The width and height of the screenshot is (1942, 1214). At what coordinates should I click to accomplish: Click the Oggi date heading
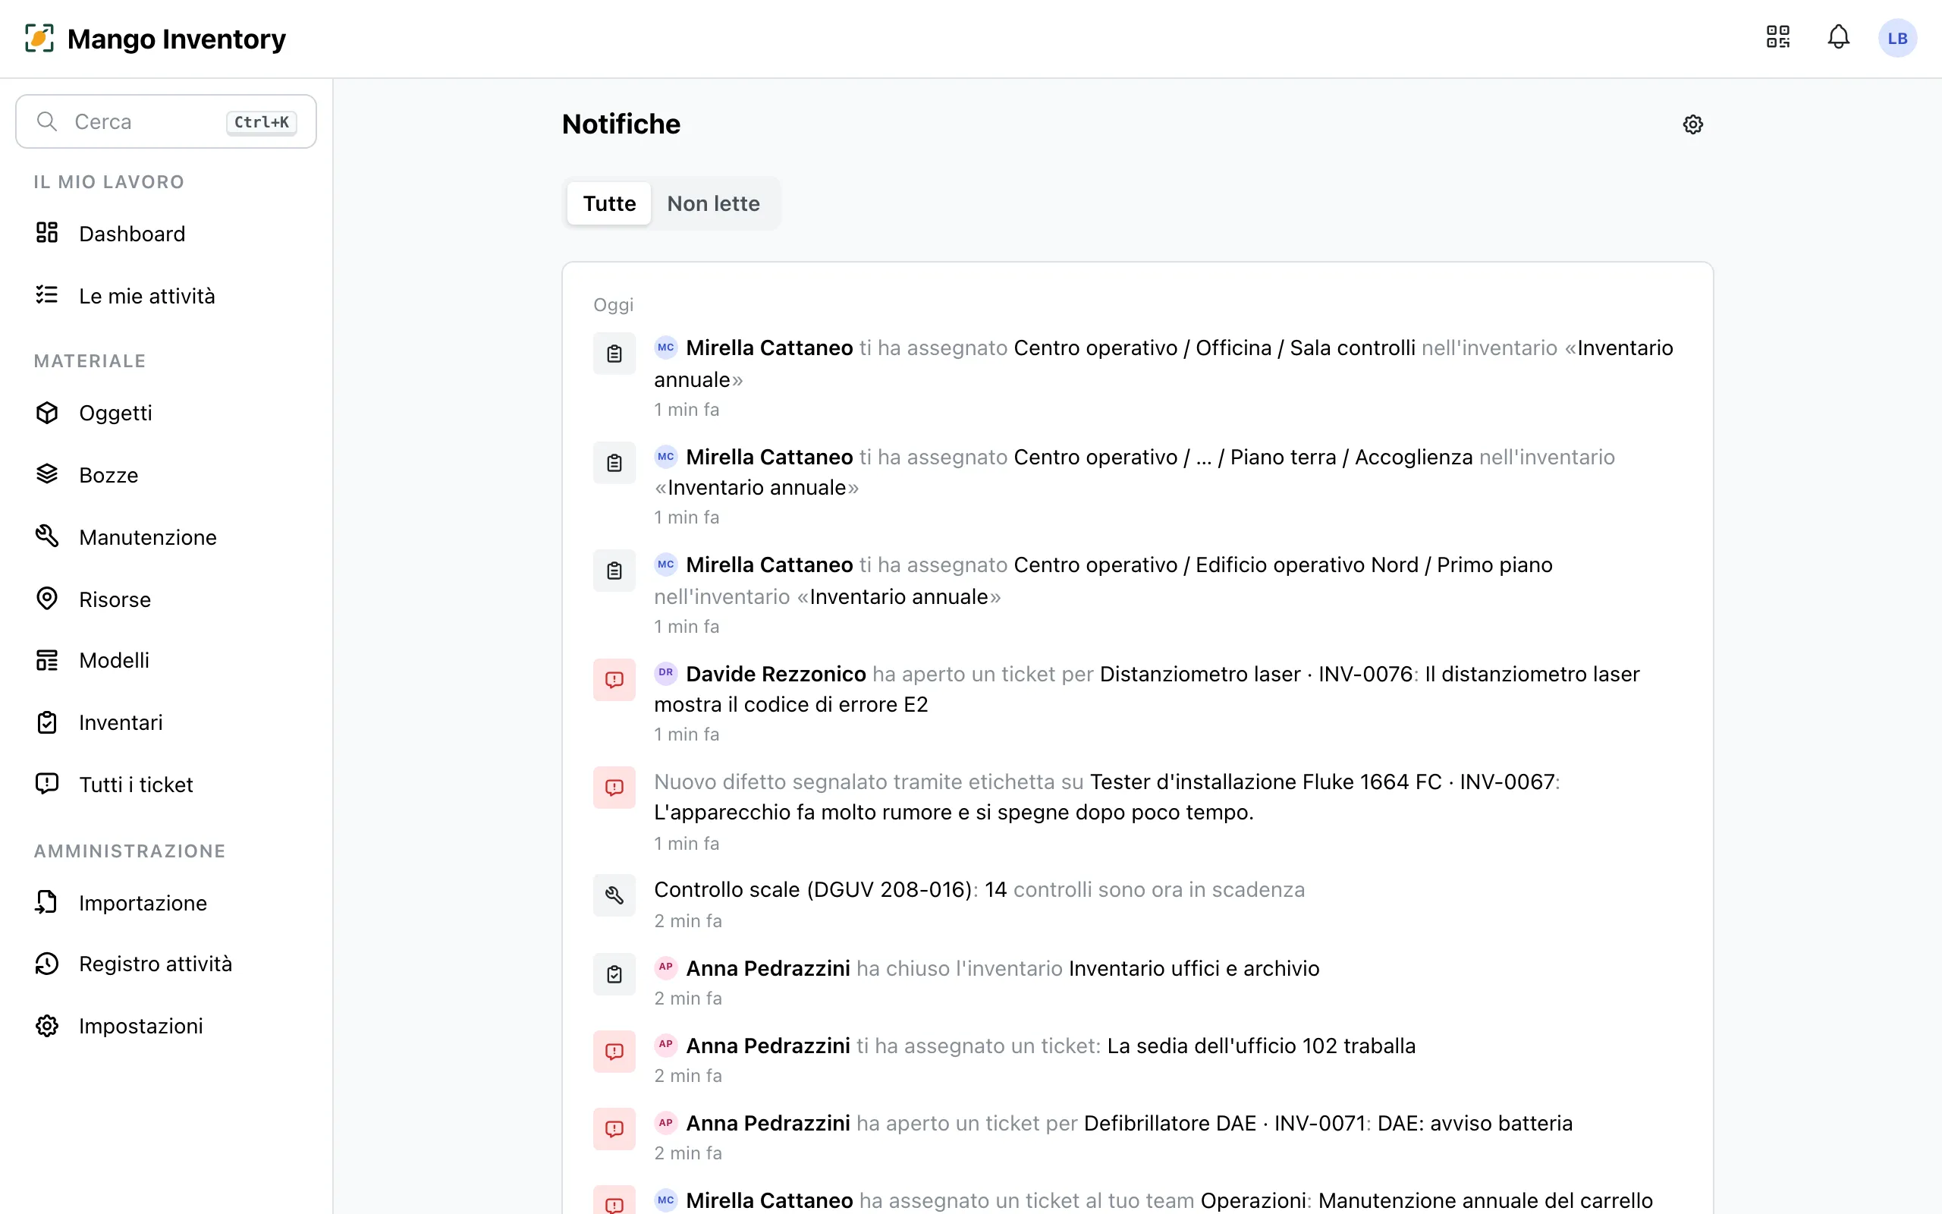pos(613,305)
